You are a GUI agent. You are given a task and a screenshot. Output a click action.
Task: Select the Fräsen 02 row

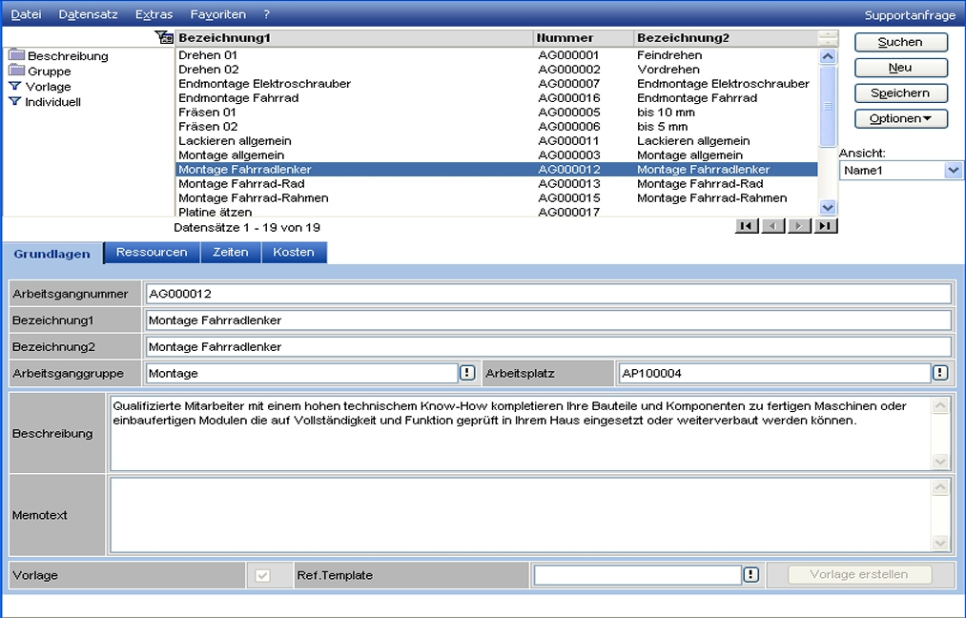coord(497,126)
